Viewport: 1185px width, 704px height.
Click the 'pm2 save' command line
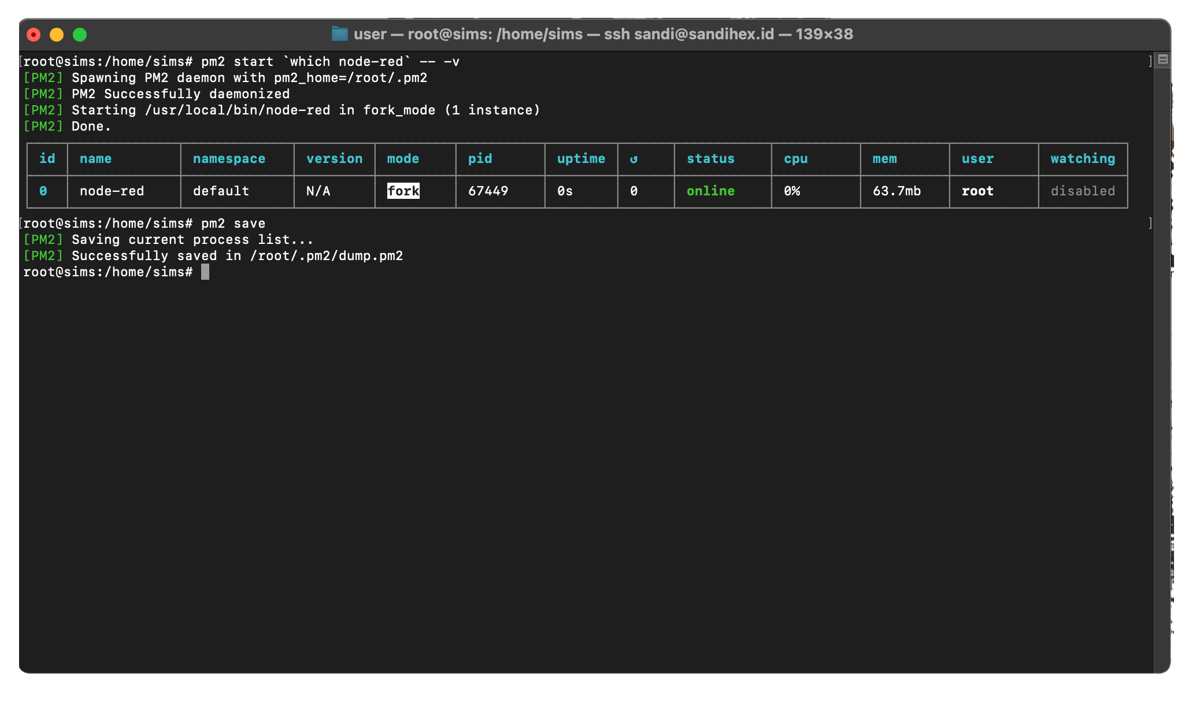(x=233, y=223)
